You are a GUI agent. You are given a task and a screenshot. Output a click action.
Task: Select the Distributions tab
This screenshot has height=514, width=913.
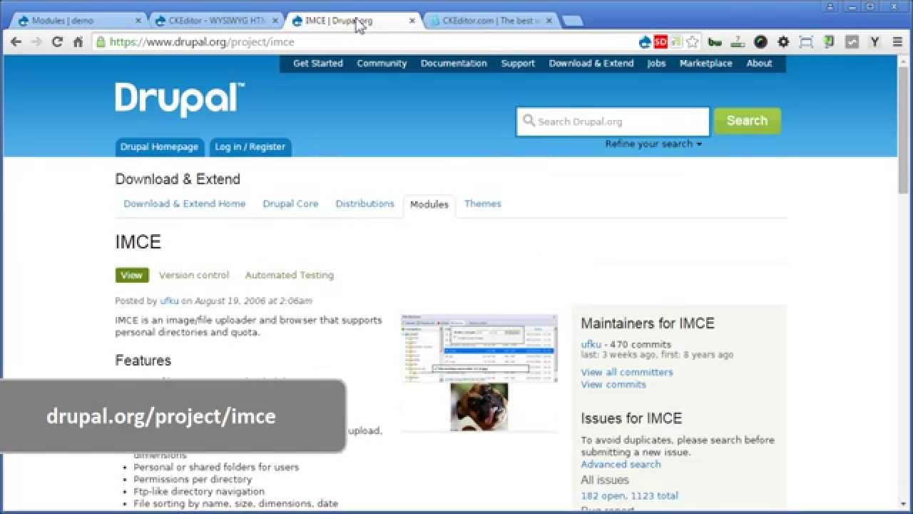tap(364, 203)
